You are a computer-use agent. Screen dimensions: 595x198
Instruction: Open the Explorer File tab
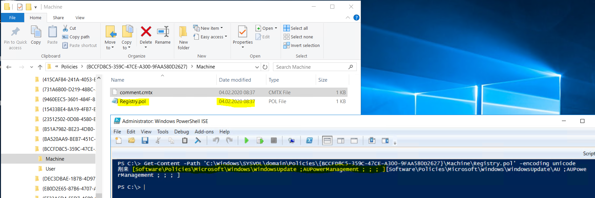tap(12, 18)
